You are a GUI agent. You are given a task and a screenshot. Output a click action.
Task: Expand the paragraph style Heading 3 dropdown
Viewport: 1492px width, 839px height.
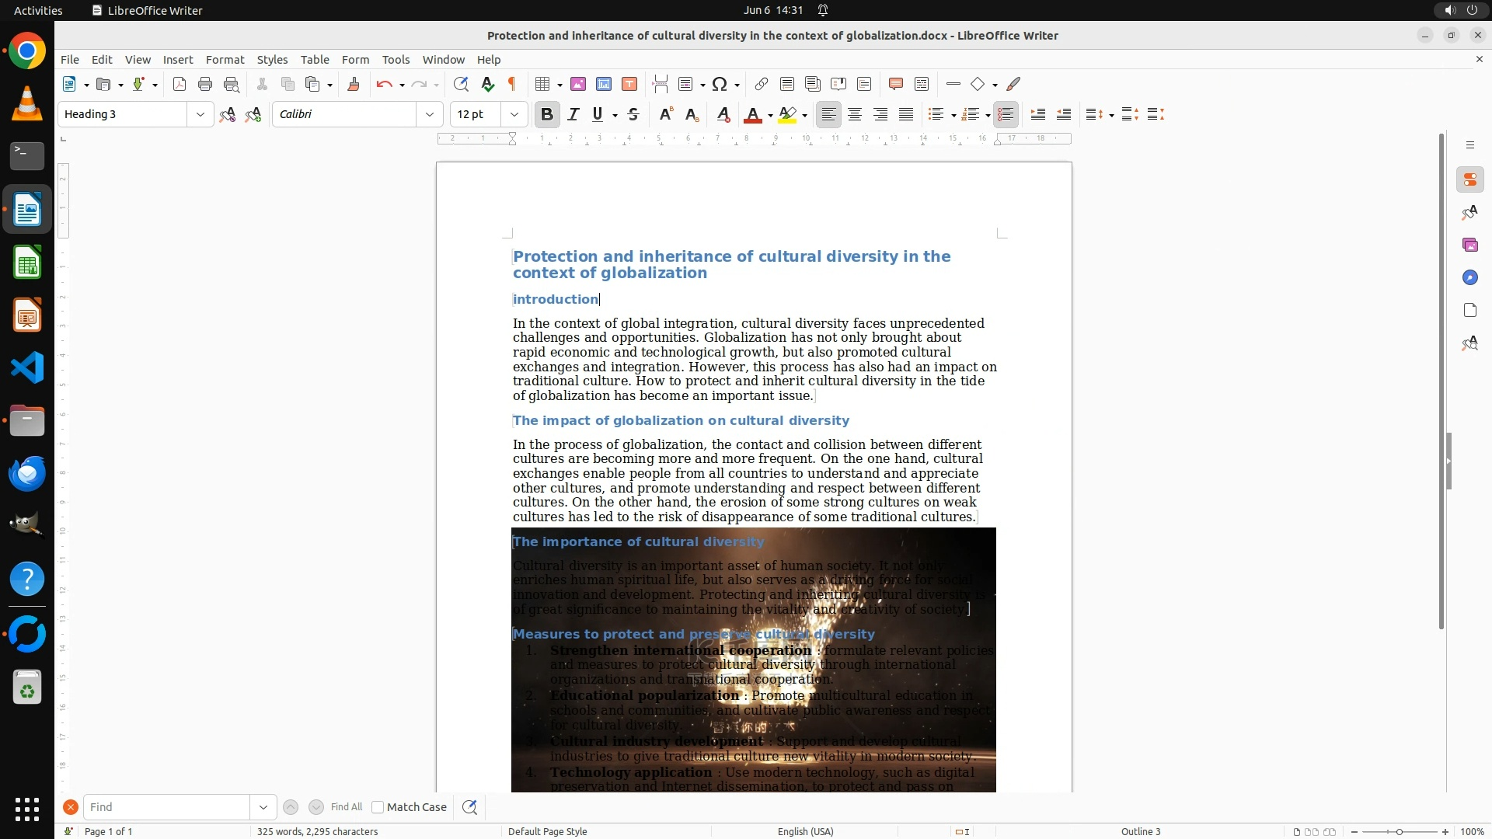click(200, 115)
